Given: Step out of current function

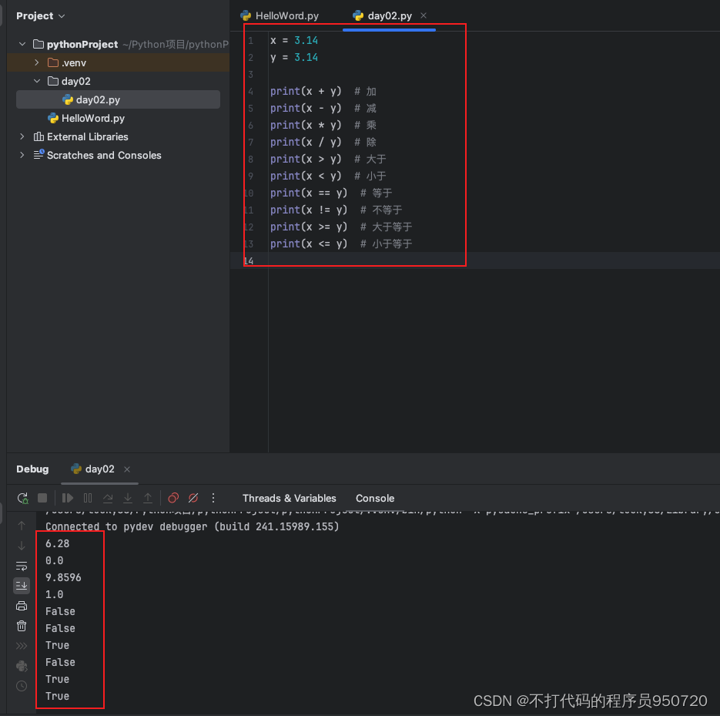Looking at the screenshot, I should point(148,498).
